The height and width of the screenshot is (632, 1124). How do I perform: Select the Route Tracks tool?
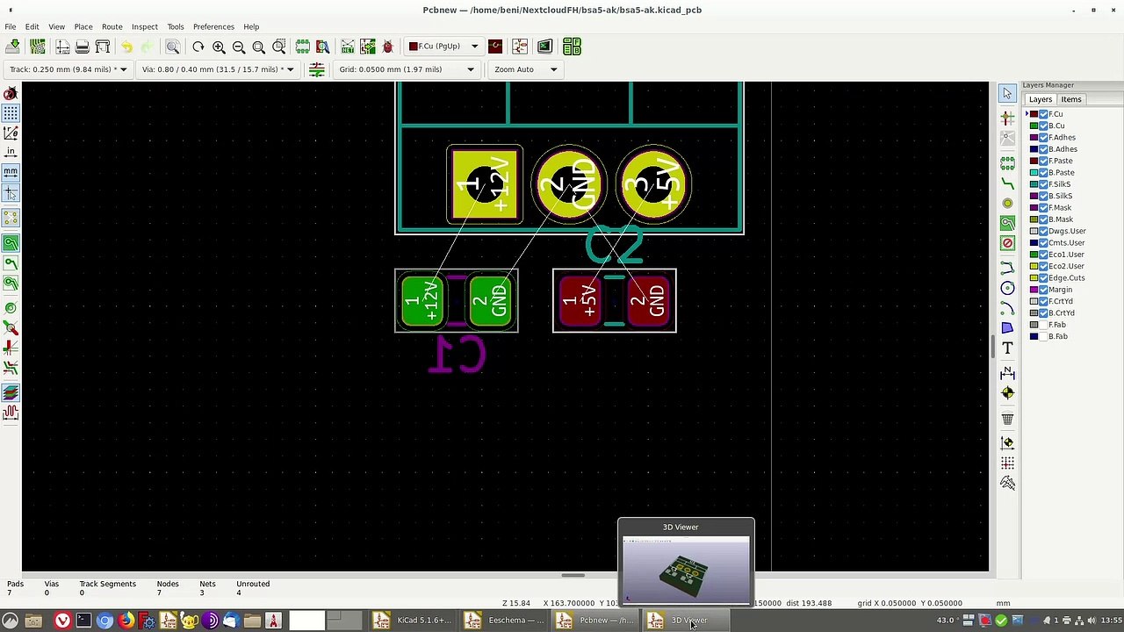coord(1007,183)
